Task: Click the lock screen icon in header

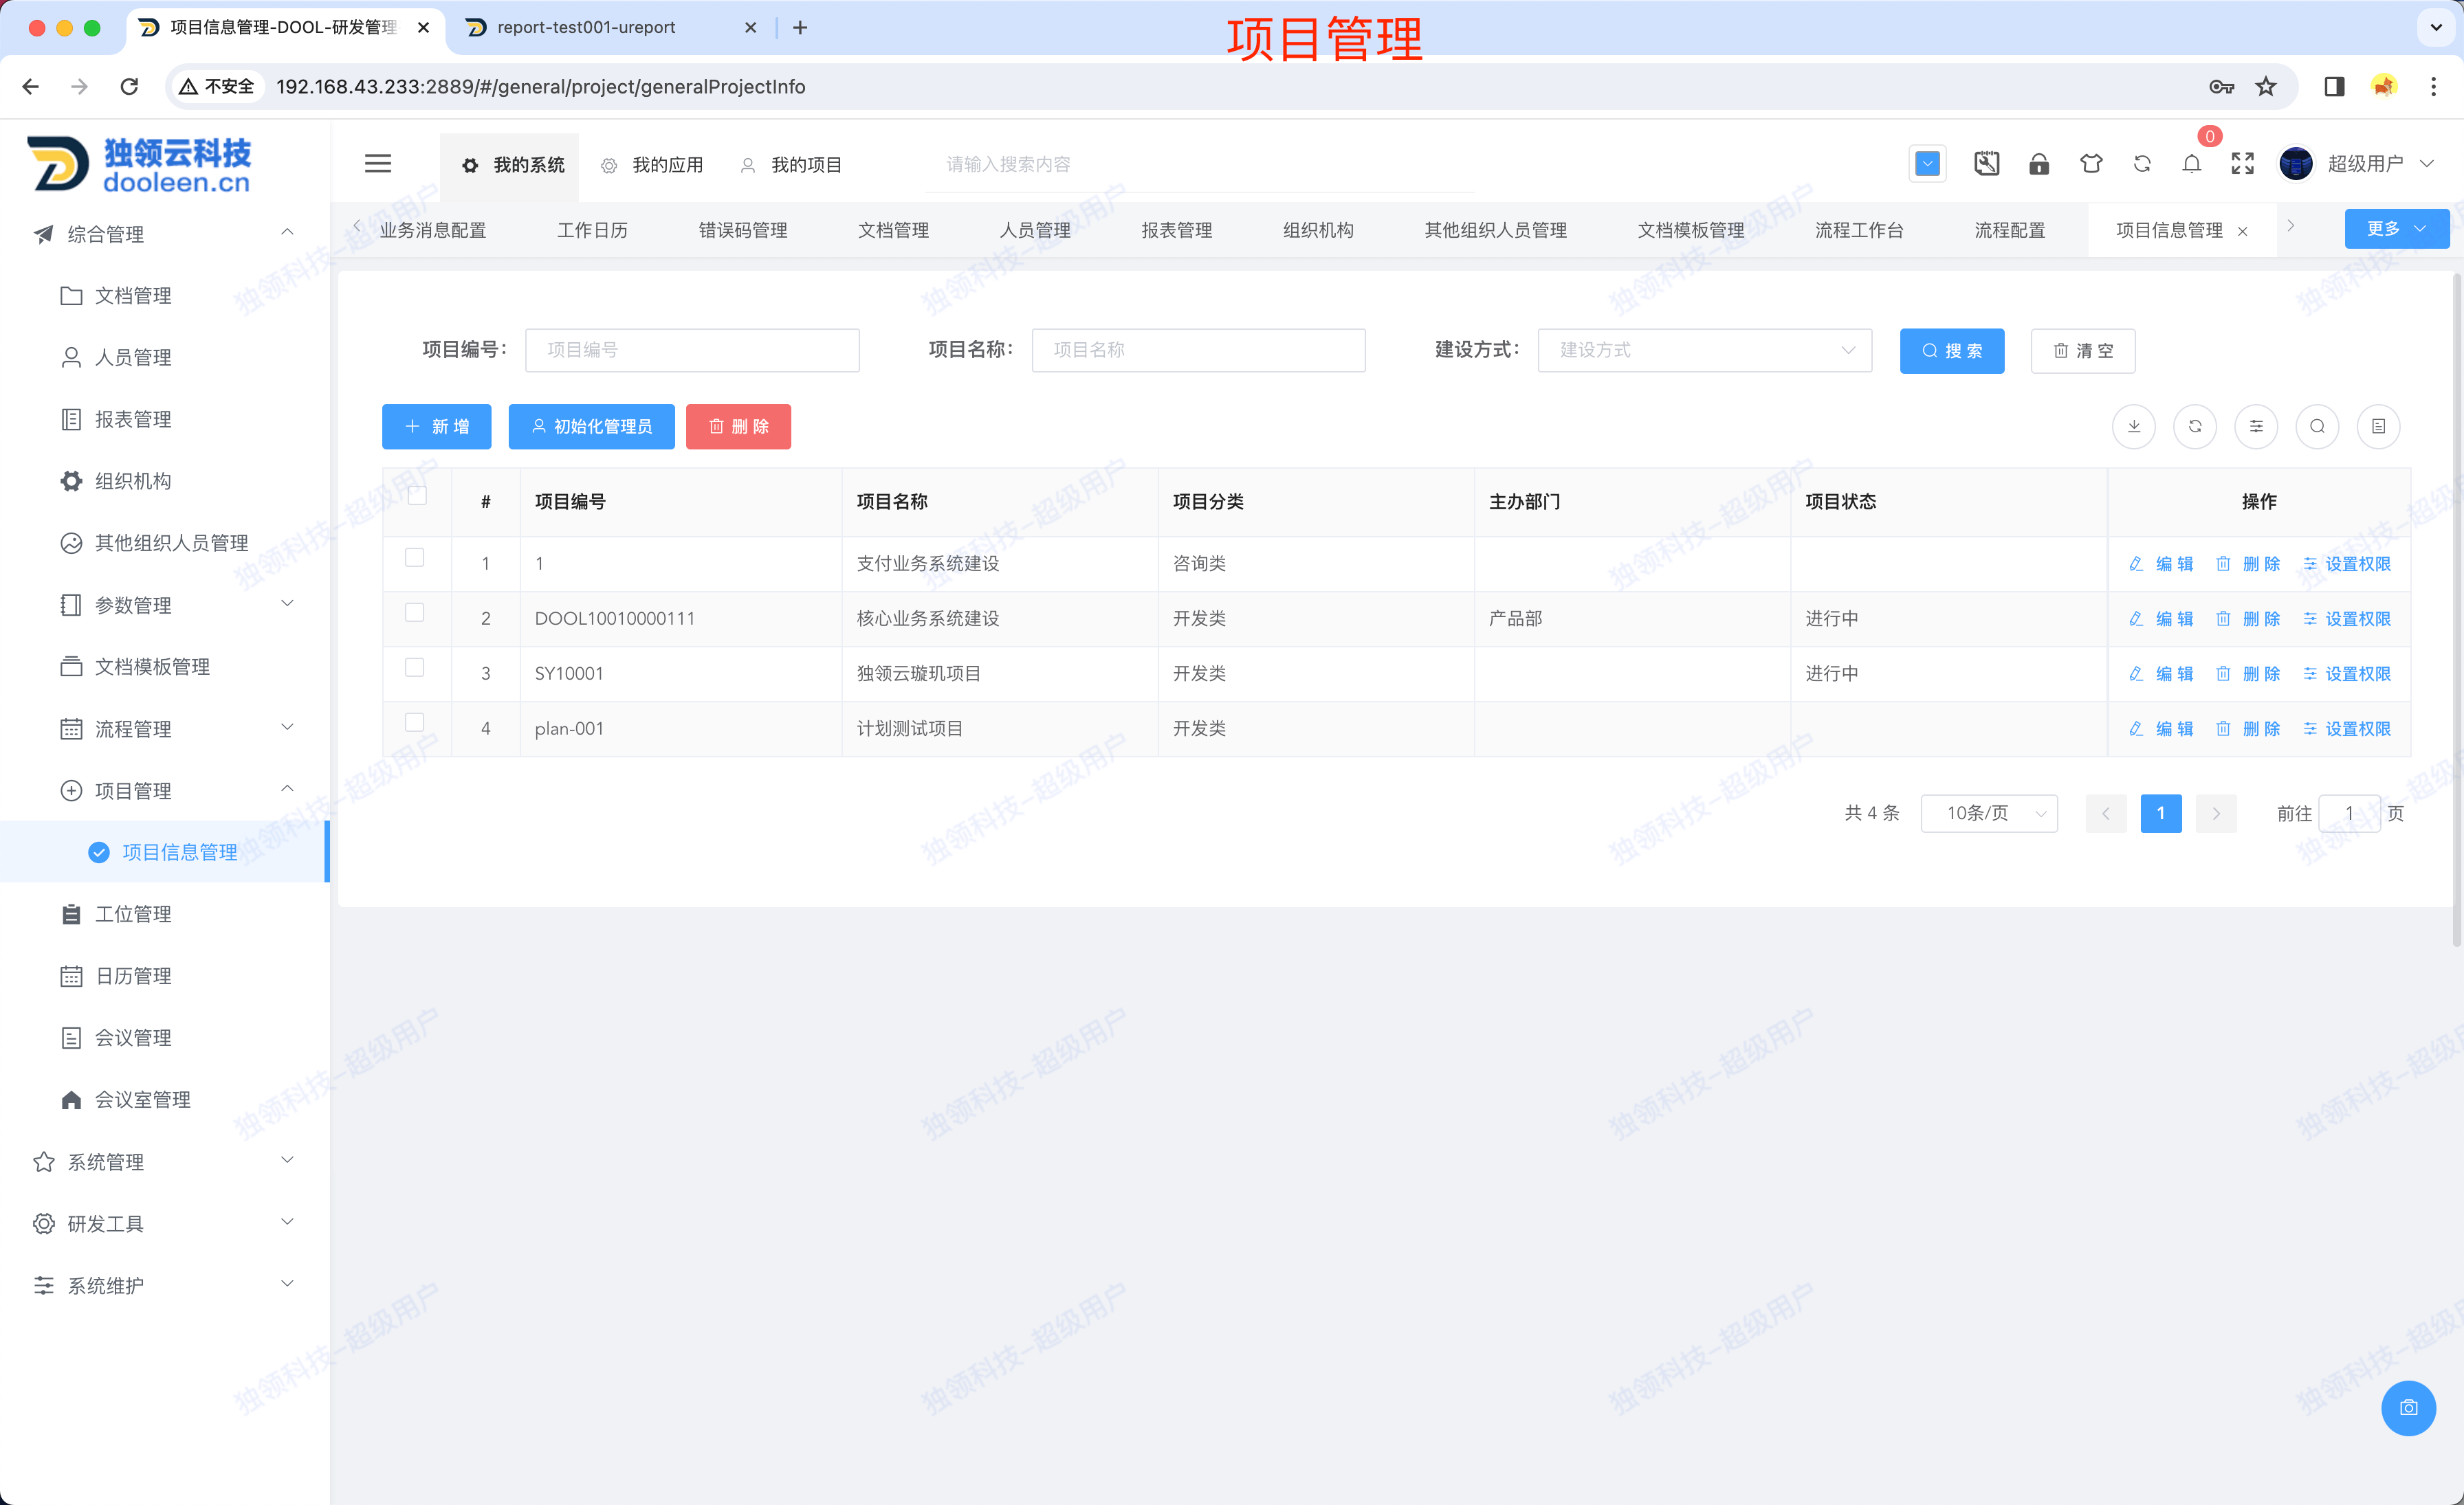Action: pos(2038,164)
